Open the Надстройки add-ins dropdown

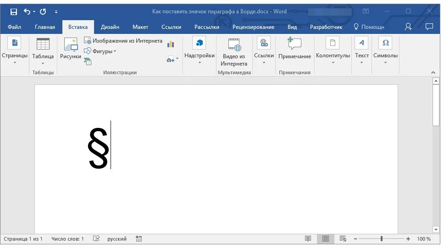click(200, 51)
